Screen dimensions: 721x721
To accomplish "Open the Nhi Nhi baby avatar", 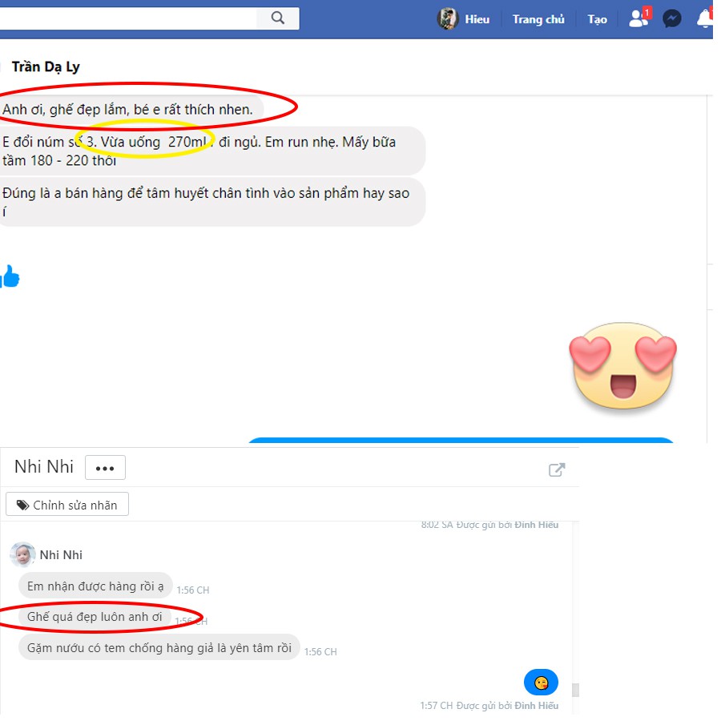I will 22,554.
